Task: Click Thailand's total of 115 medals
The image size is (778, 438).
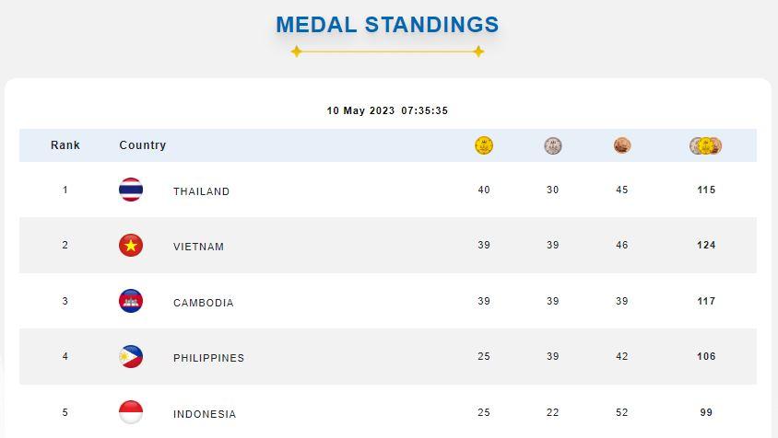Action: (x=706, y=190)
